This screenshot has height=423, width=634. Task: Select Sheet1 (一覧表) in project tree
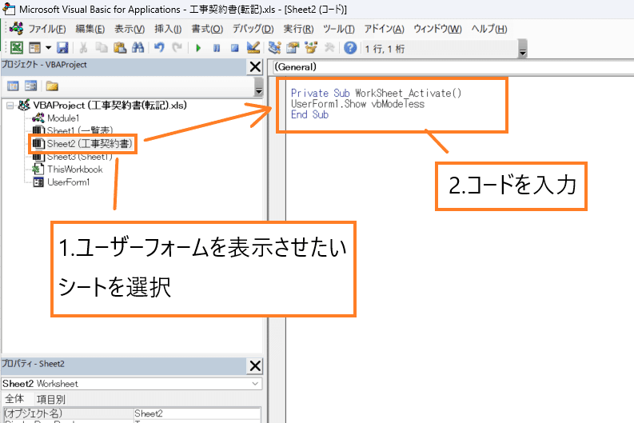[x=80, y=130]
